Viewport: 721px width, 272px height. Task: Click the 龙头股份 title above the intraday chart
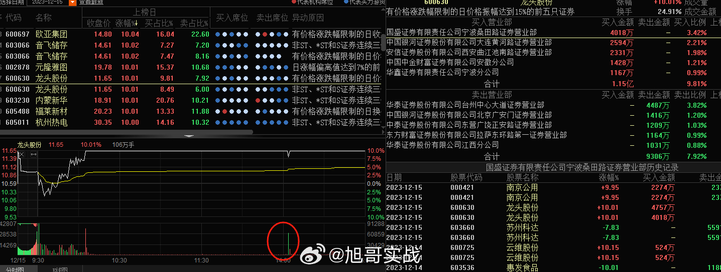click(29, 145)
